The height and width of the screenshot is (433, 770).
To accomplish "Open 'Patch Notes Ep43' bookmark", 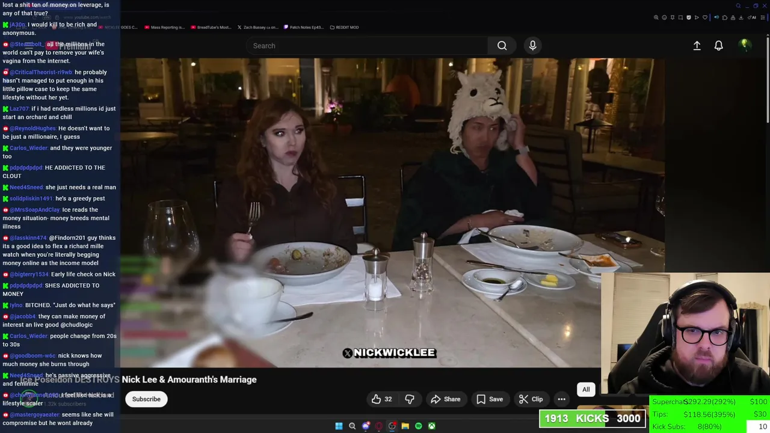I will 304,27.
